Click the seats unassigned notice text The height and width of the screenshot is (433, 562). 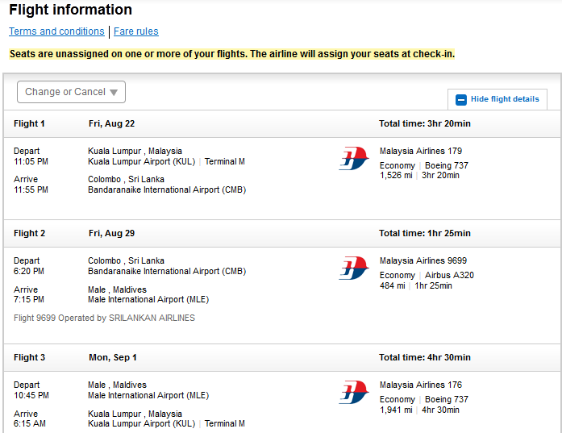(232, 54)
